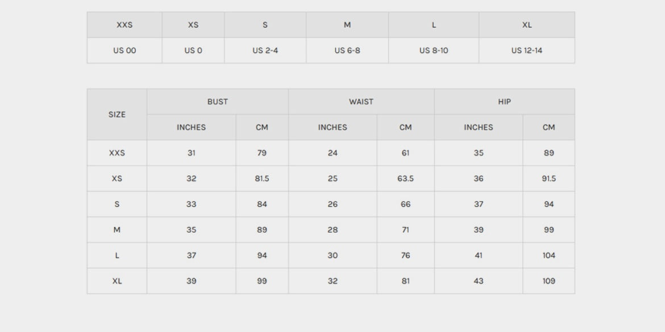Select the 81.5 bust centimeter value

click(261, 178)
